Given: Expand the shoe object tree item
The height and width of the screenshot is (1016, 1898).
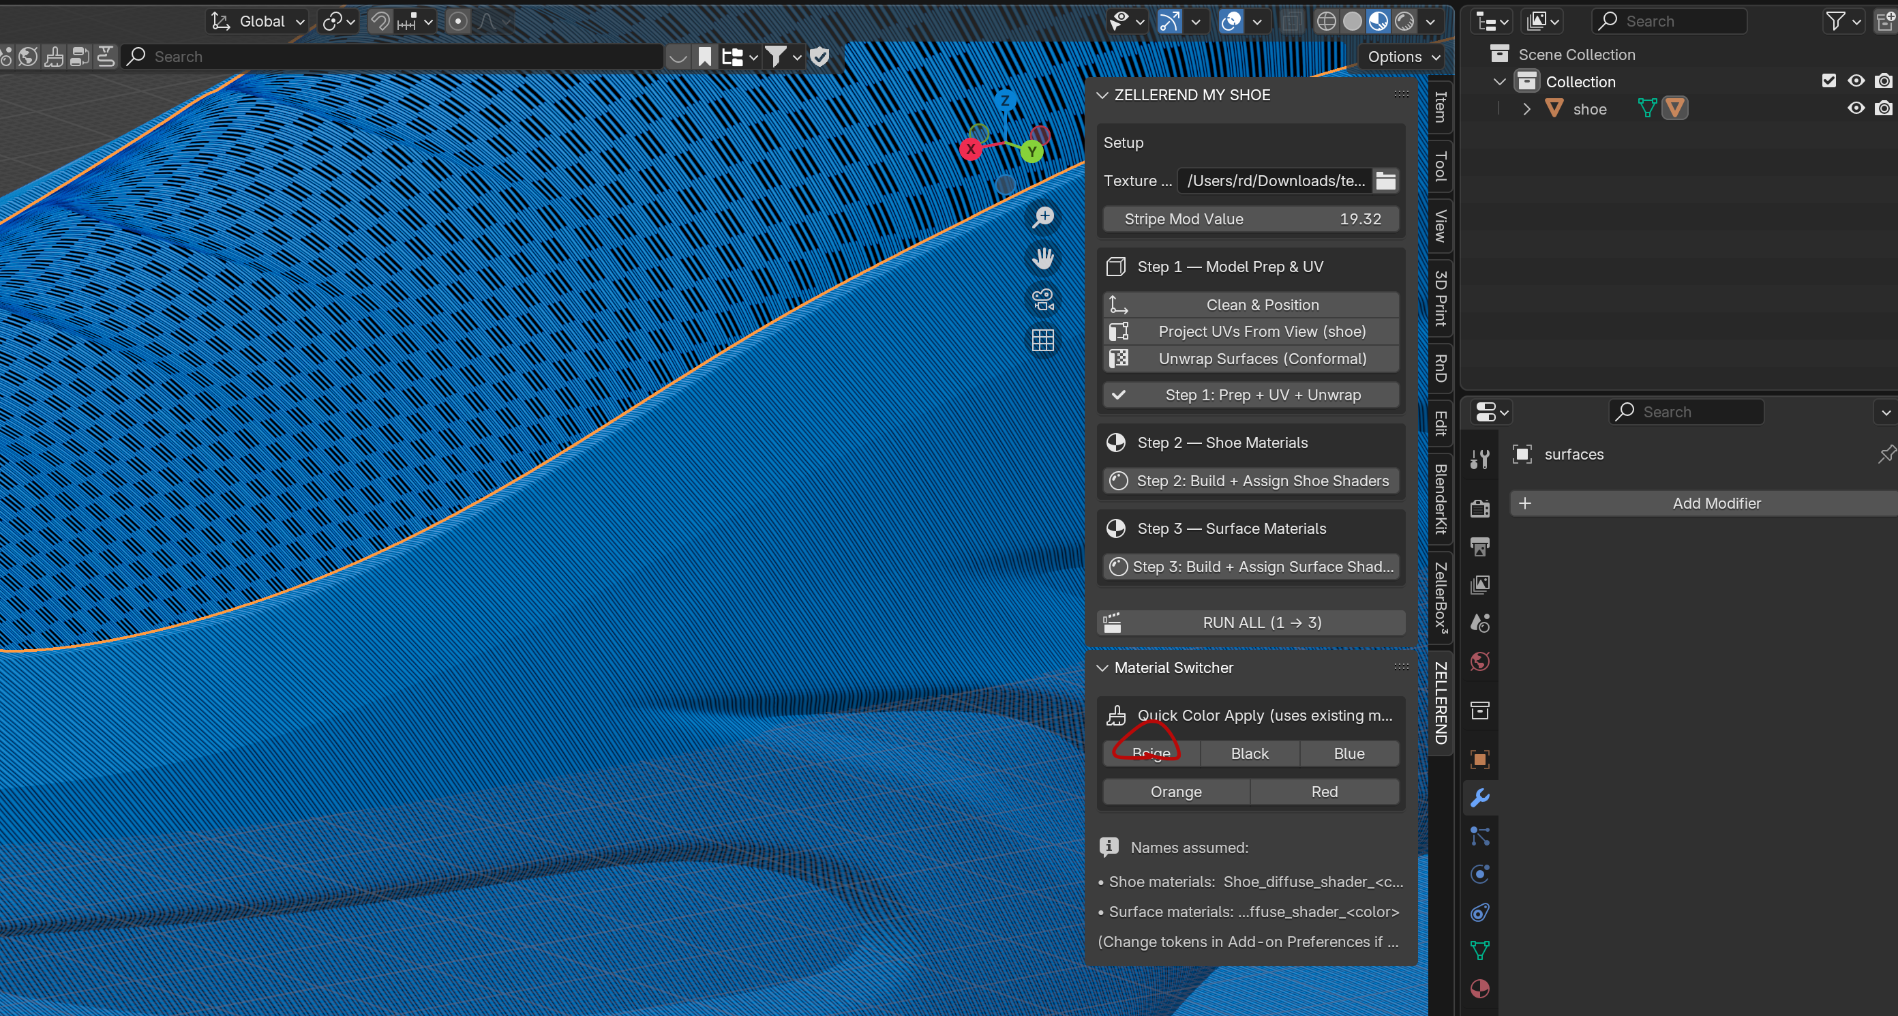Looking at the screenshot, I should tap(1526, 109).
